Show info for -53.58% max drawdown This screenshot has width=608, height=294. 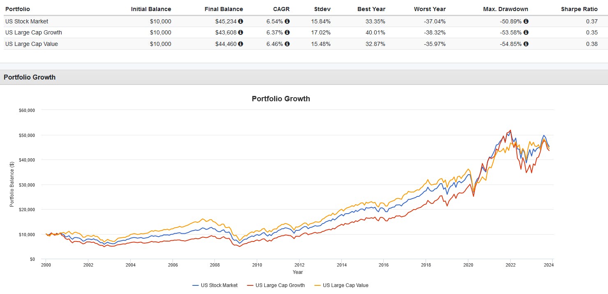point(526,32)
